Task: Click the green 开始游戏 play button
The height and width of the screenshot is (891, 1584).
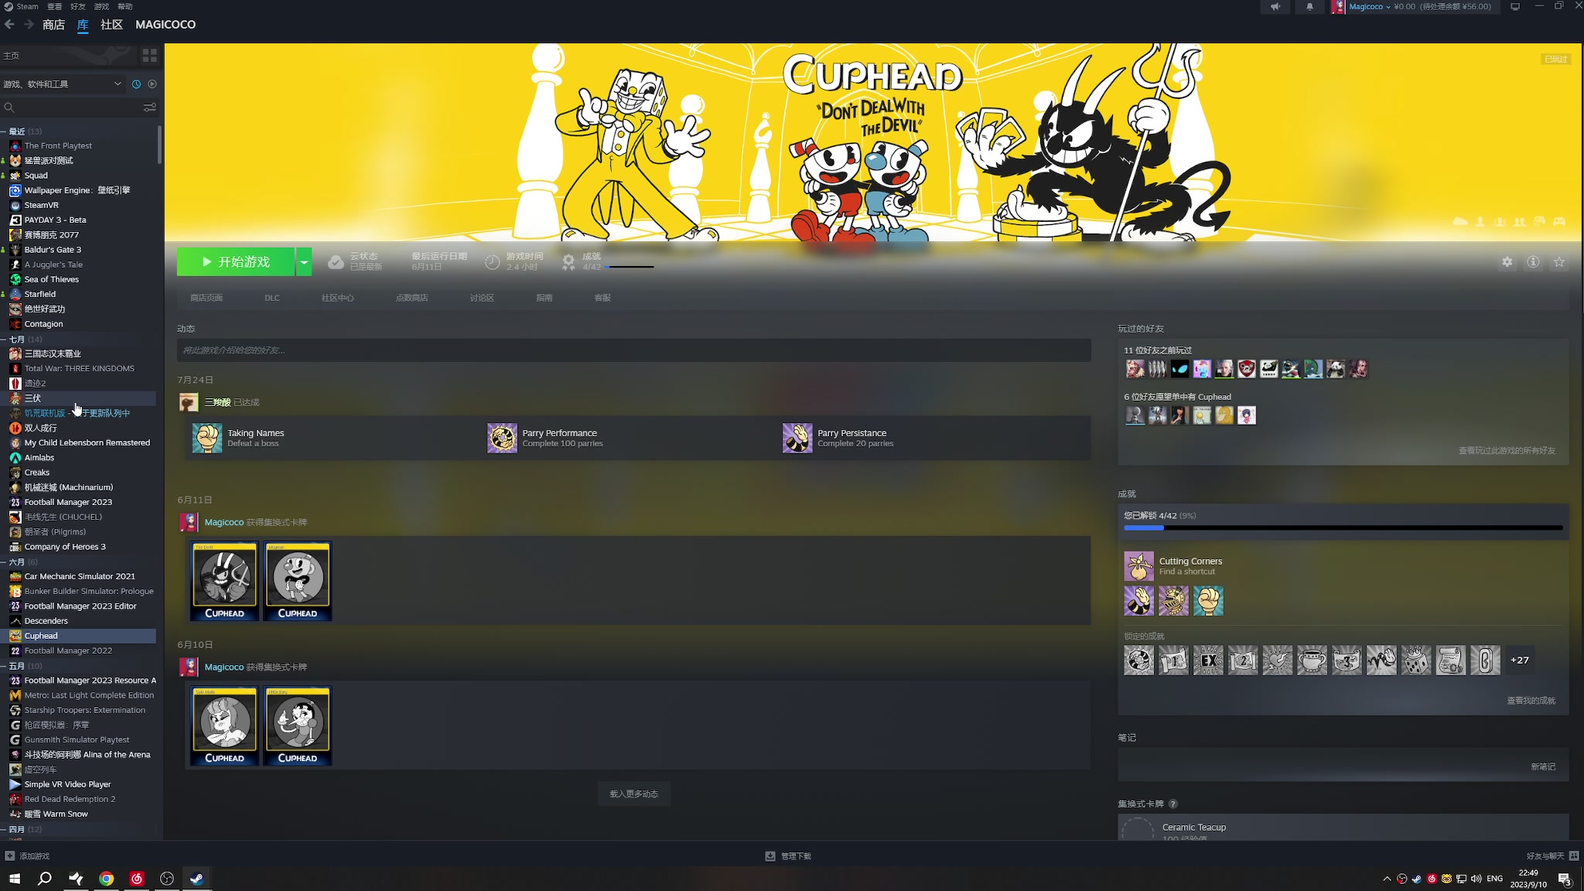Action: point(236,262)
